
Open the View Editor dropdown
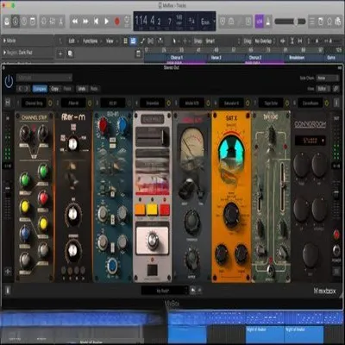[323, 89]
